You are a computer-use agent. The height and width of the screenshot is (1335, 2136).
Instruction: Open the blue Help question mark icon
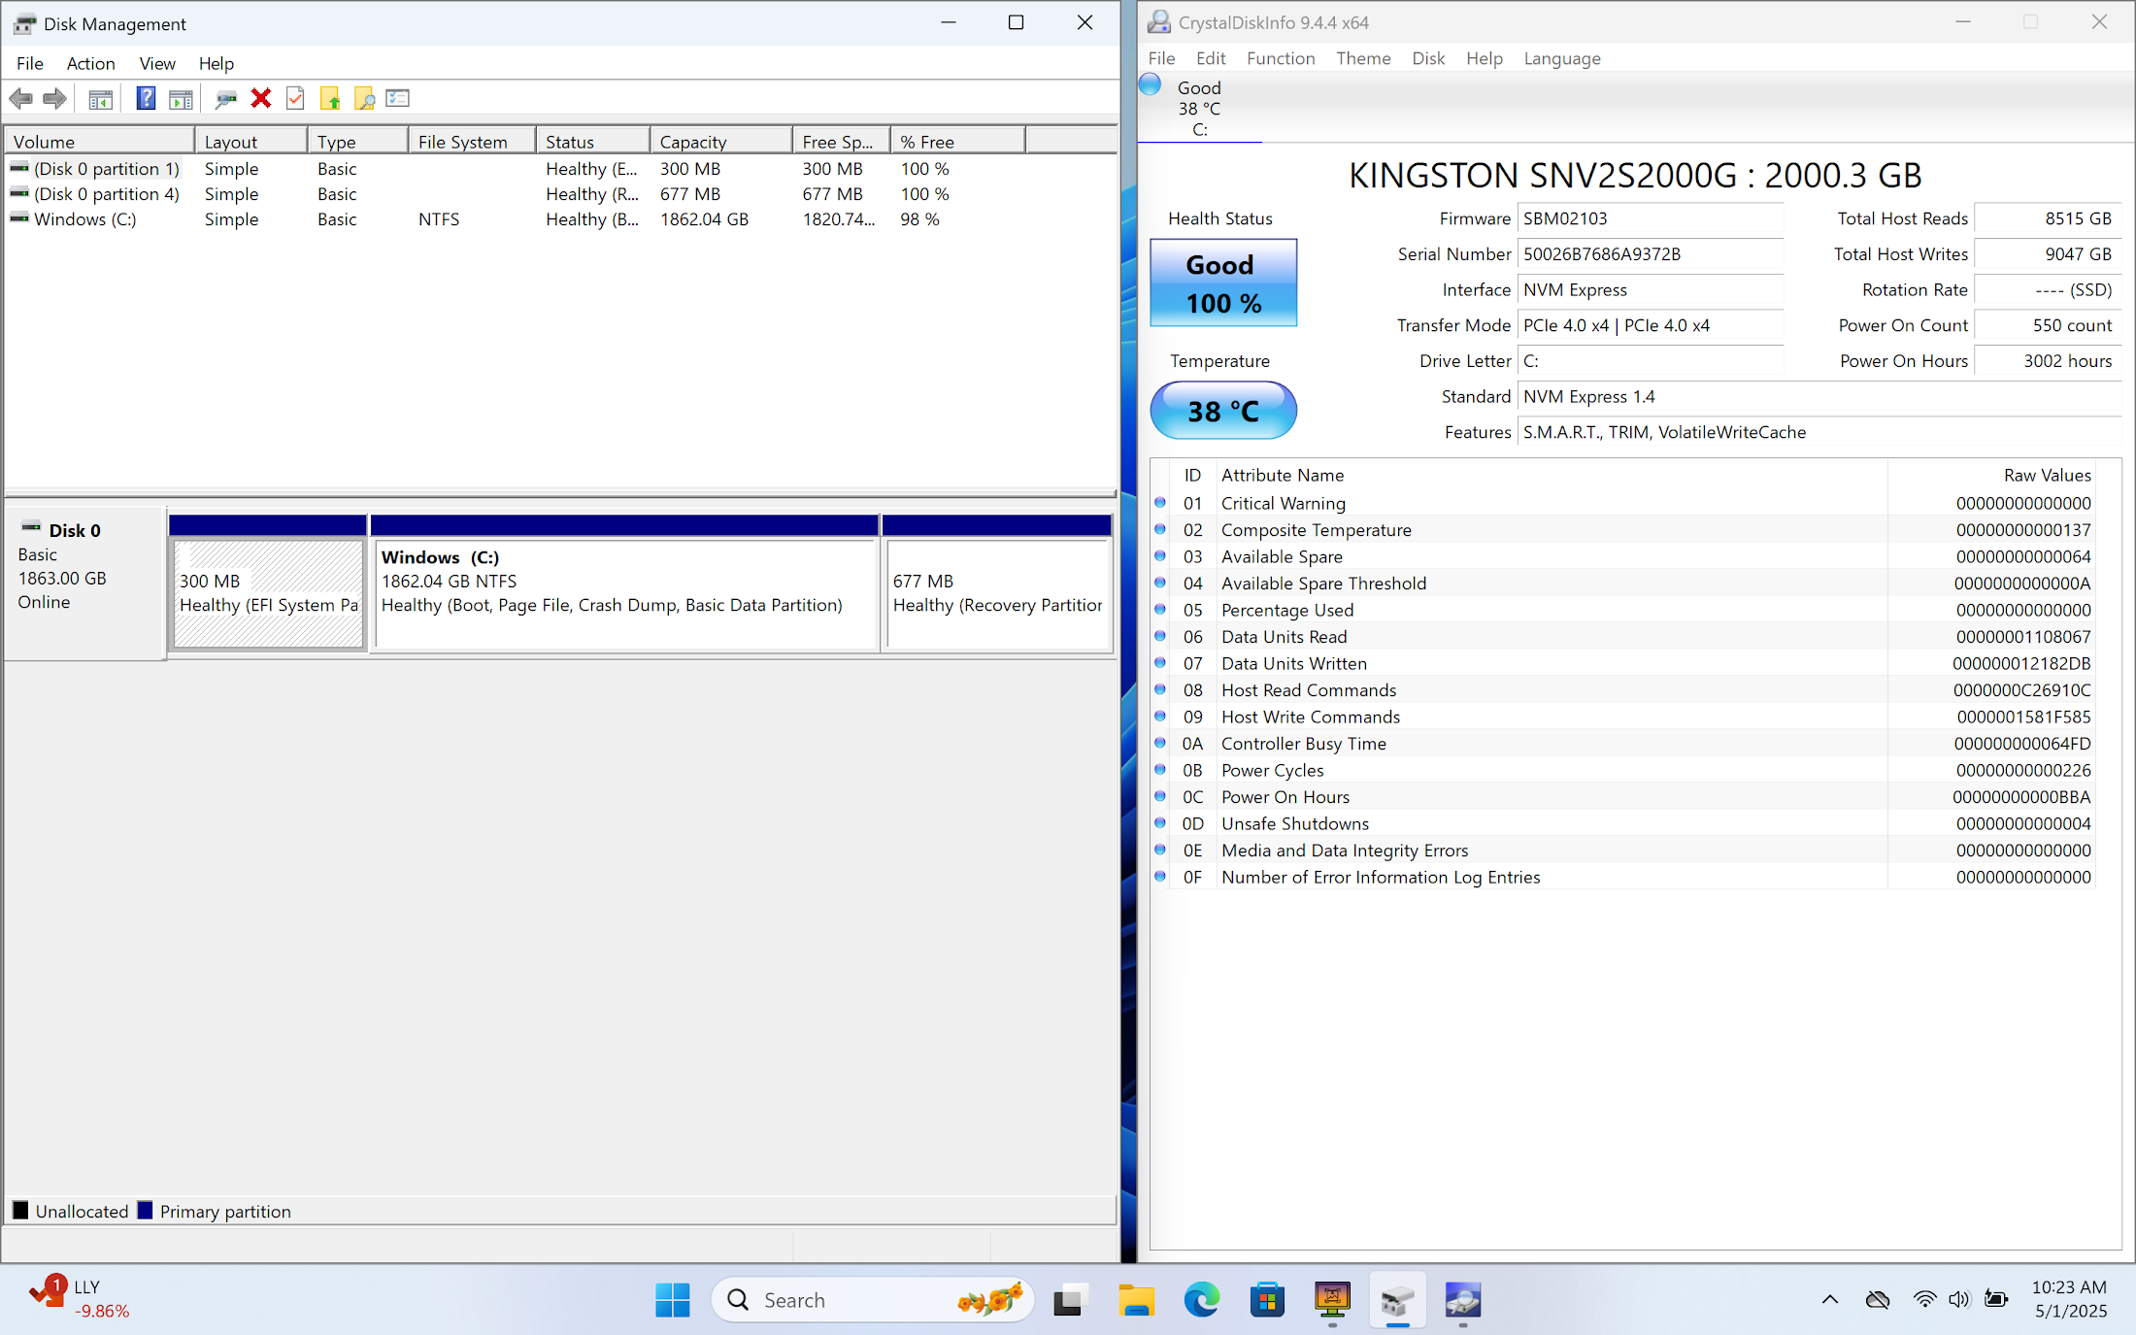(146, 98)
